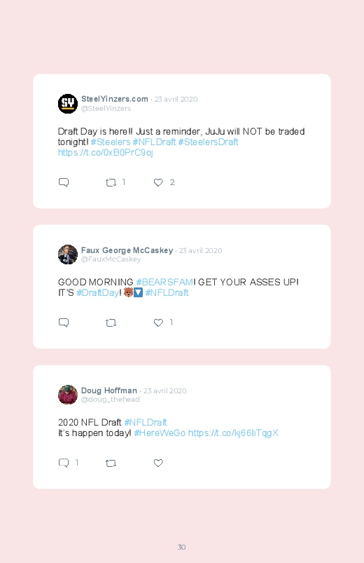Visit the t.co/kj66IiTqgX link
The image size is (364, 563).
(x=233, y=433)
